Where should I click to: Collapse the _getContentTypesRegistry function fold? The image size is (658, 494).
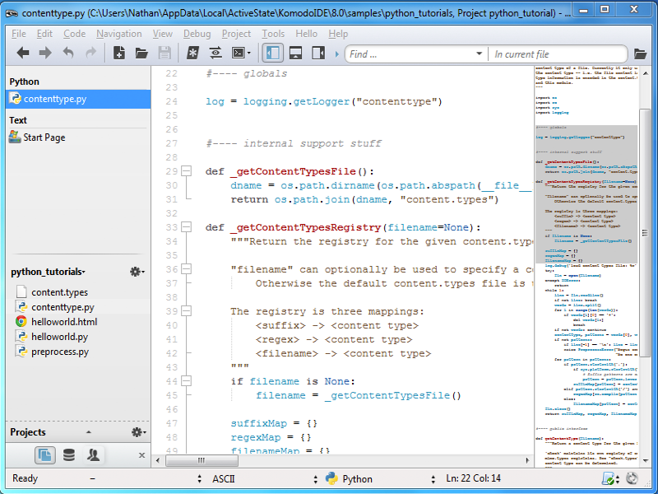click(186, 227)
